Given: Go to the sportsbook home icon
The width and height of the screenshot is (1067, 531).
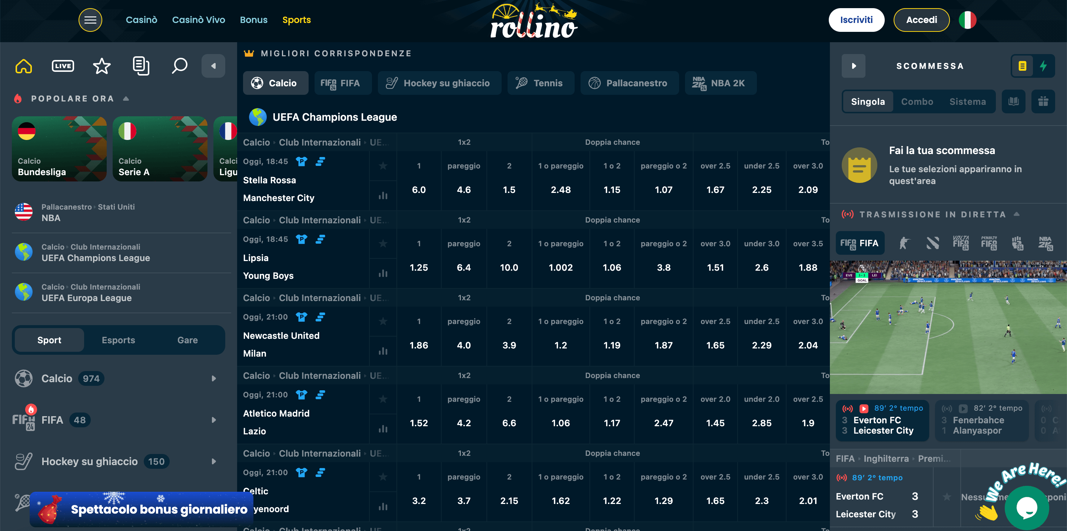Looking at the screenshot, I should [24, 66].
